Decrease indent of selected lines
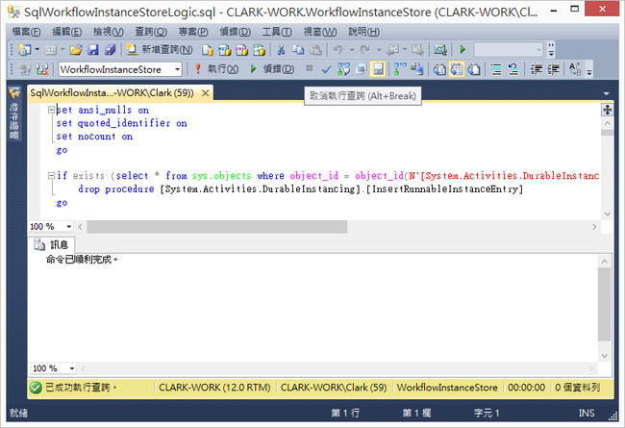The height and width of the screenshot is (428, 625). coord(536,69)
